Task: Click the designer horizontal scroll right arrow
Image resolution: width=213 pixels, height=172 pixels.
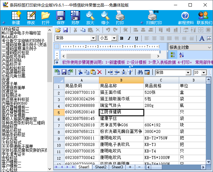Action: (x=158, y=56)
